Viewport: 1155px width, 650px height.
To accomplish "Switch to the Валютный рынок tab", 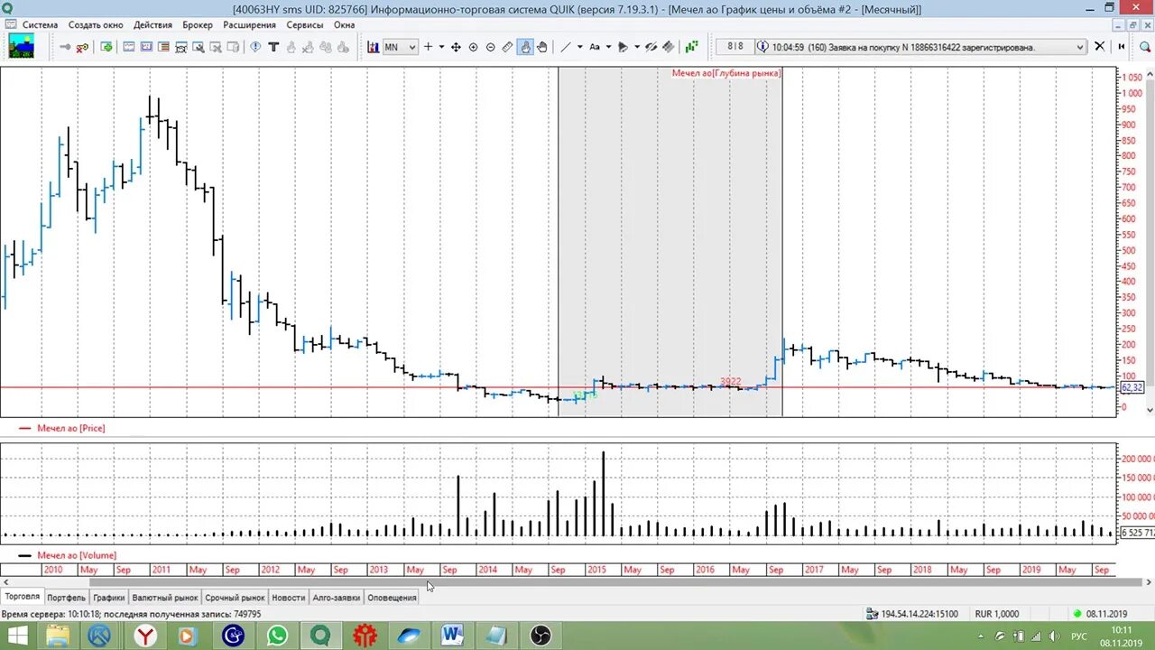I will pyautogui.click(x=165, y=598).
